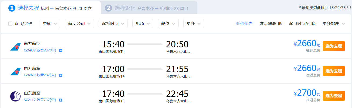Expand the 航空公司 filter dropdown
Screen dimensions: 352x108
(x=80, y=24)
